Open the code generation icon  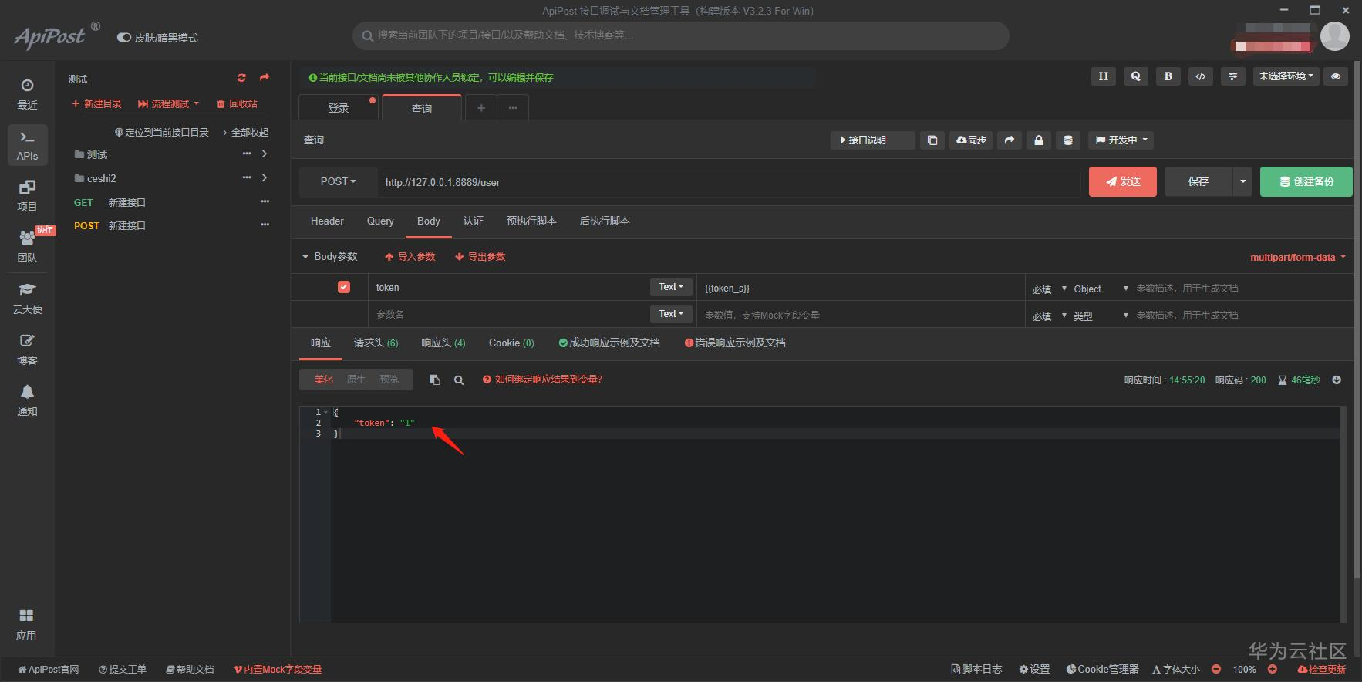click(x=1201, y=76)
